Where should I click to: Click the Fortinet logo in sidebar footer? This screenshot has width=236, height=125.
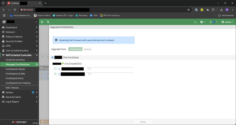point(19,122)
